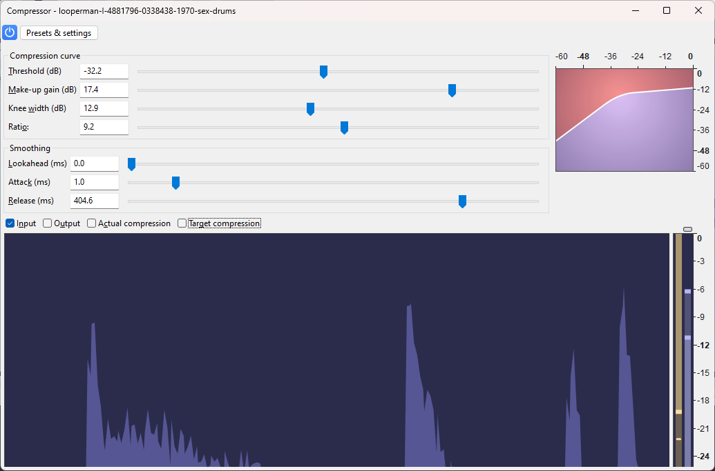Click the compression curve graph
Viewport: 715px width, 471px height.
click(624, 119)
